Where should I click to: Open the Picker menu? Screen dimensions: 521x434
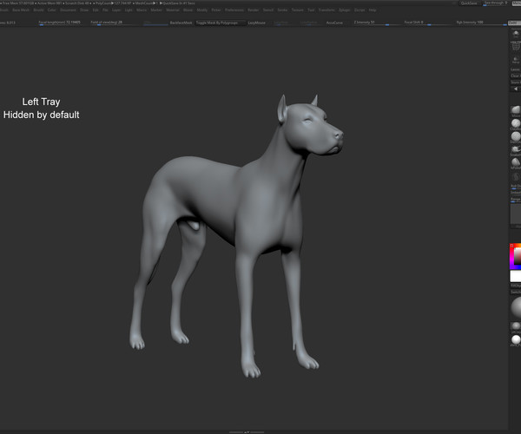tap(216, 10)
